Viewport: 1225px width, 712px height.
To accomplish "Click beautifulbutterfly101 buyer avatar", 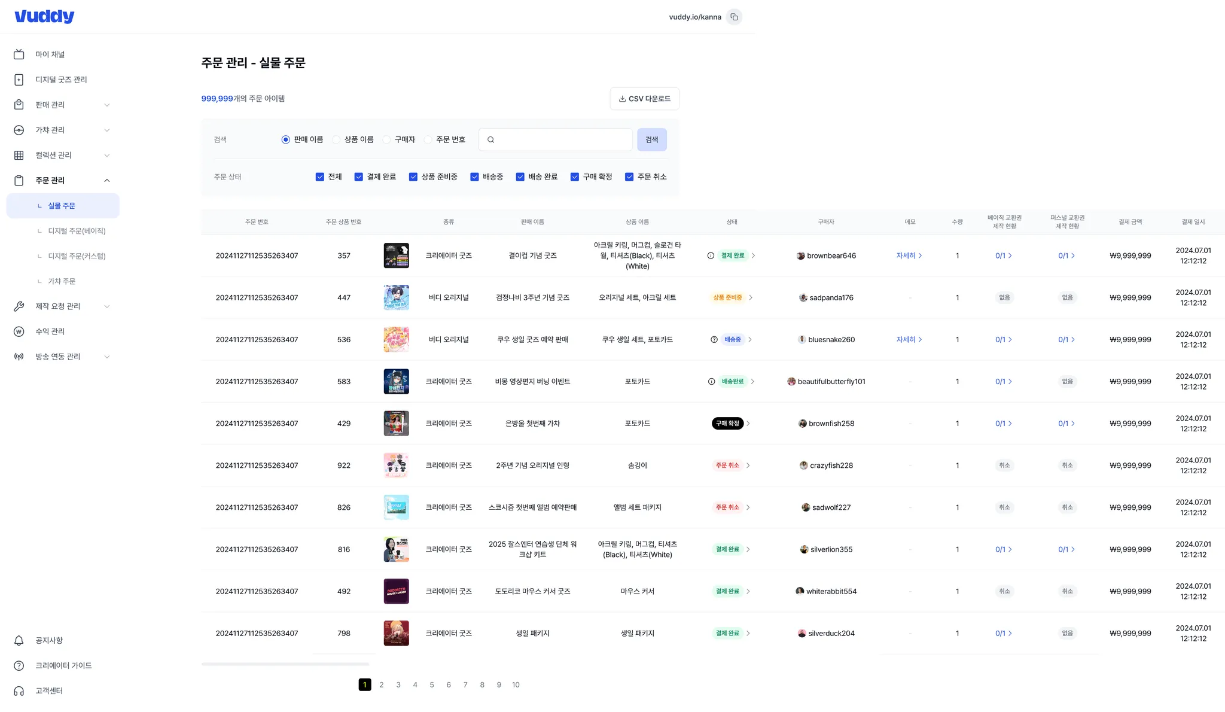I will pos(791,381).
